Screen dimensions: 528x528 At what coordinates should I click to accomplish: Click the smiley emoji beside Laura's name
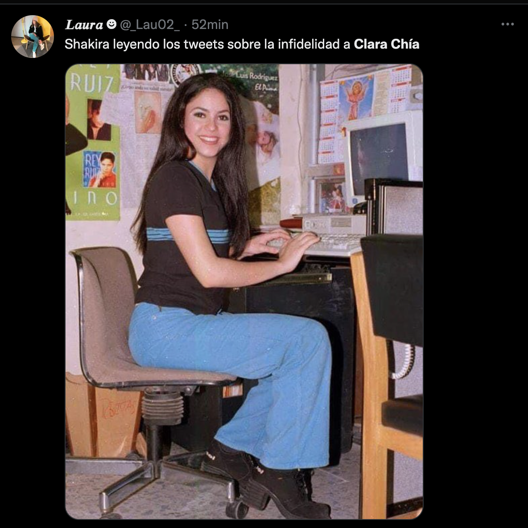[111, 24]
